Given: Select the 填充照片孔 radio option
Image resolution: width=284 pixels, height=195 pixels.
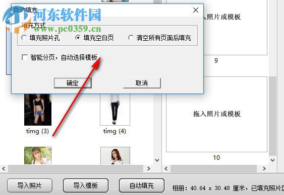Looking at the screenshot, I should (x=40, y=38).
